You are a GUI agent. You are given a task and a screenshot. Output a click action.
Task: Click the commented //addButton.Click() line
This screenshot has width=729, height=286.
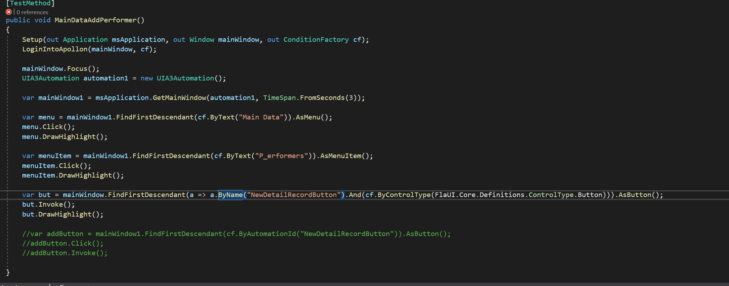tap(62, 243)
